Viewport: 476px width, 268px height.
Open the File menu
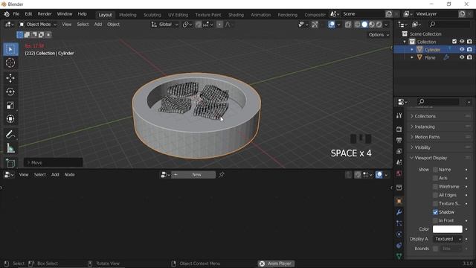point(16,14)
